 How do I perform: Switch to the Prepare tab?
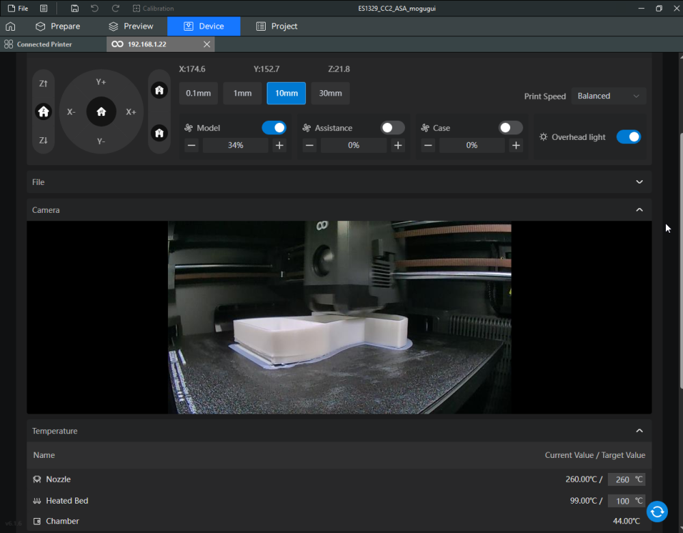click(58, 26)
